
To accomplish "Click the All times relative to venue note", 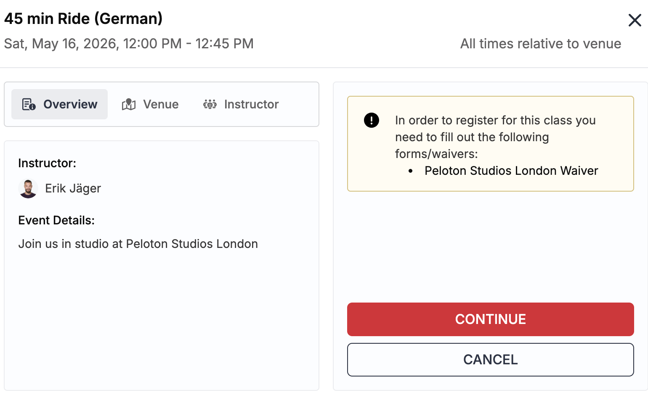I will tap(540, 44).
